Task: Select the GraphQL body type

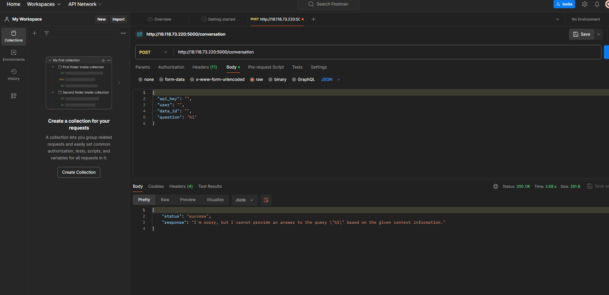Action: pyautogui.click(x=304, y=79)
